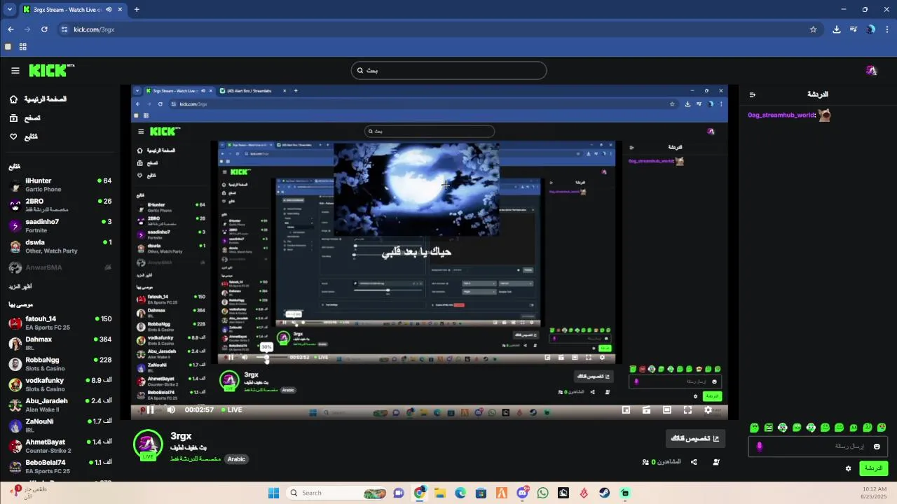Open AhmetBayat recommended channel
Screen dimensions: 897x504
[x=60, y=446]
